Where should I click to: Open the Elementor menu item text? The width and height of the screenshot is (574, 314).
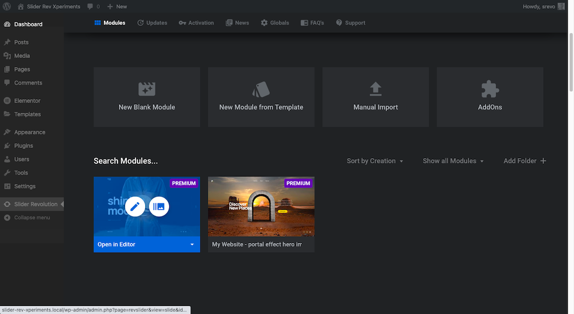click(27, 100)
